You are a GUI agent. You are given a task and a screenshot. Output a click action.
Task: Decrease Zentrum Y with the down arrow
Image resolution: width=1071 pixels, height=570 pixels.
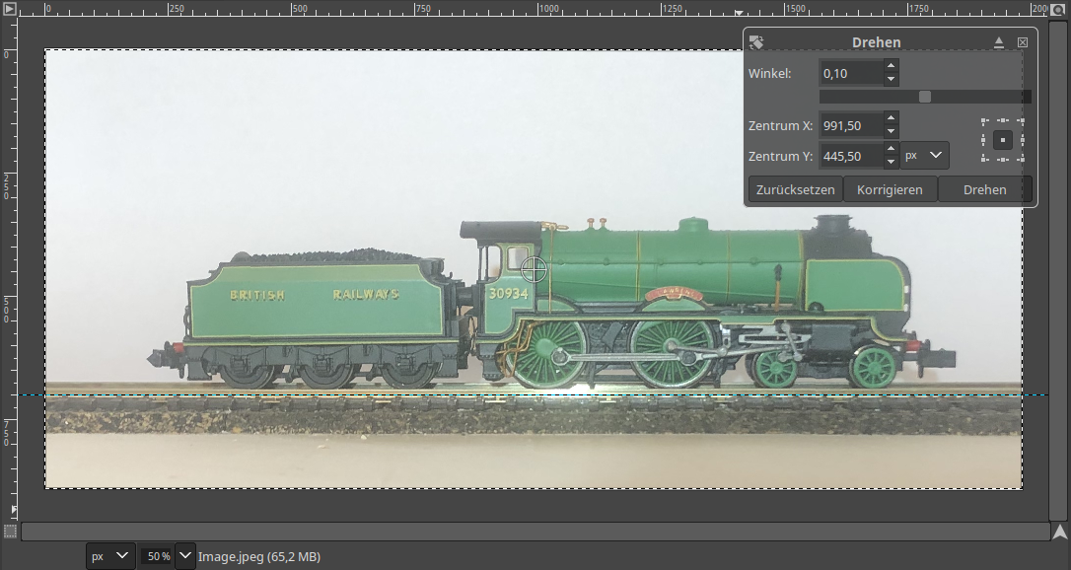pos(891,162)
